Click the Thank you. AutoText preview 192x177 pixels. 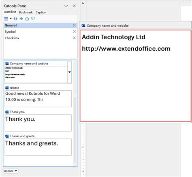(x=38, y=123)
